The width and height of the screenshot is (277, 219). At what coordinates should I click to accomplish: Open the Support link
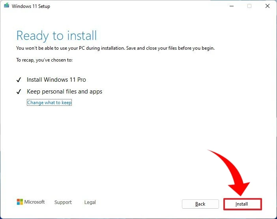point(63,202)
